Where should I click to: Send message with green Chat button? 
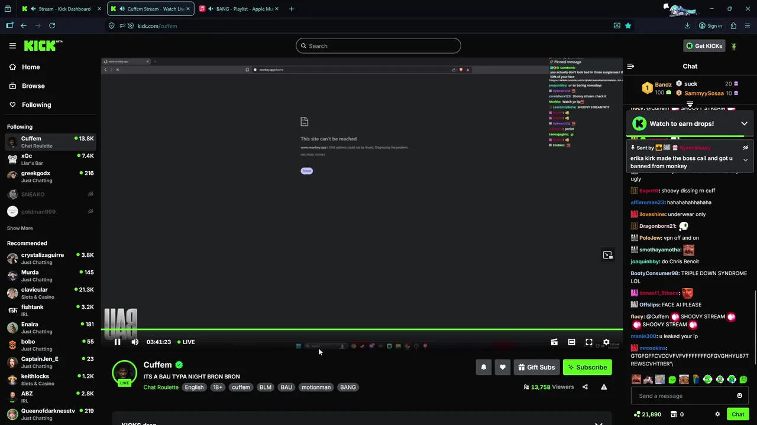click(737, 414)
